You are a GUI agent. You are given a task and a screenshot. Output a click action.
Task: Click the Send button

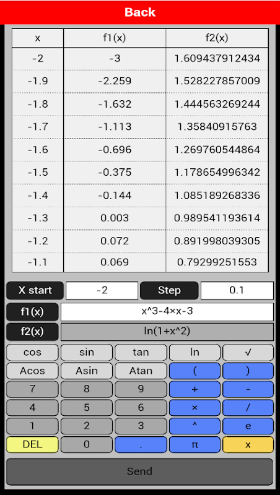click(x=139, y=471)
